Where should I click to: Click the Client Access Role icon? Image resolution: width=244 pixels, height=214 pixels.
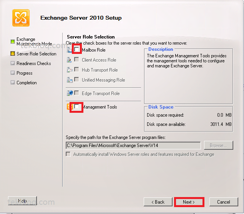(69, 60)
